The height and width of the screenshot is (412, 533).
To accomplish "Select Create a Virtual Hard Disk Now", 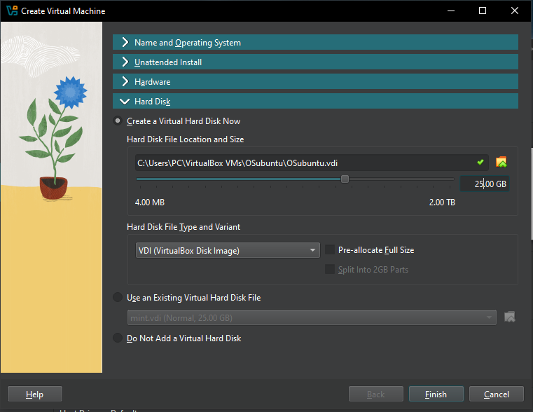I will tap(118, 121).
